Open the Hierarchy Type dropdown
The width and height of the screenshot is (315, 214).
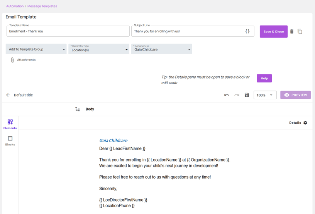[x=99, y=49]
